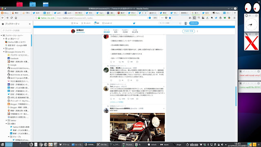Open Twitter 通知 notifications
Screen dimensions: 261x147
tap(96, 23)
